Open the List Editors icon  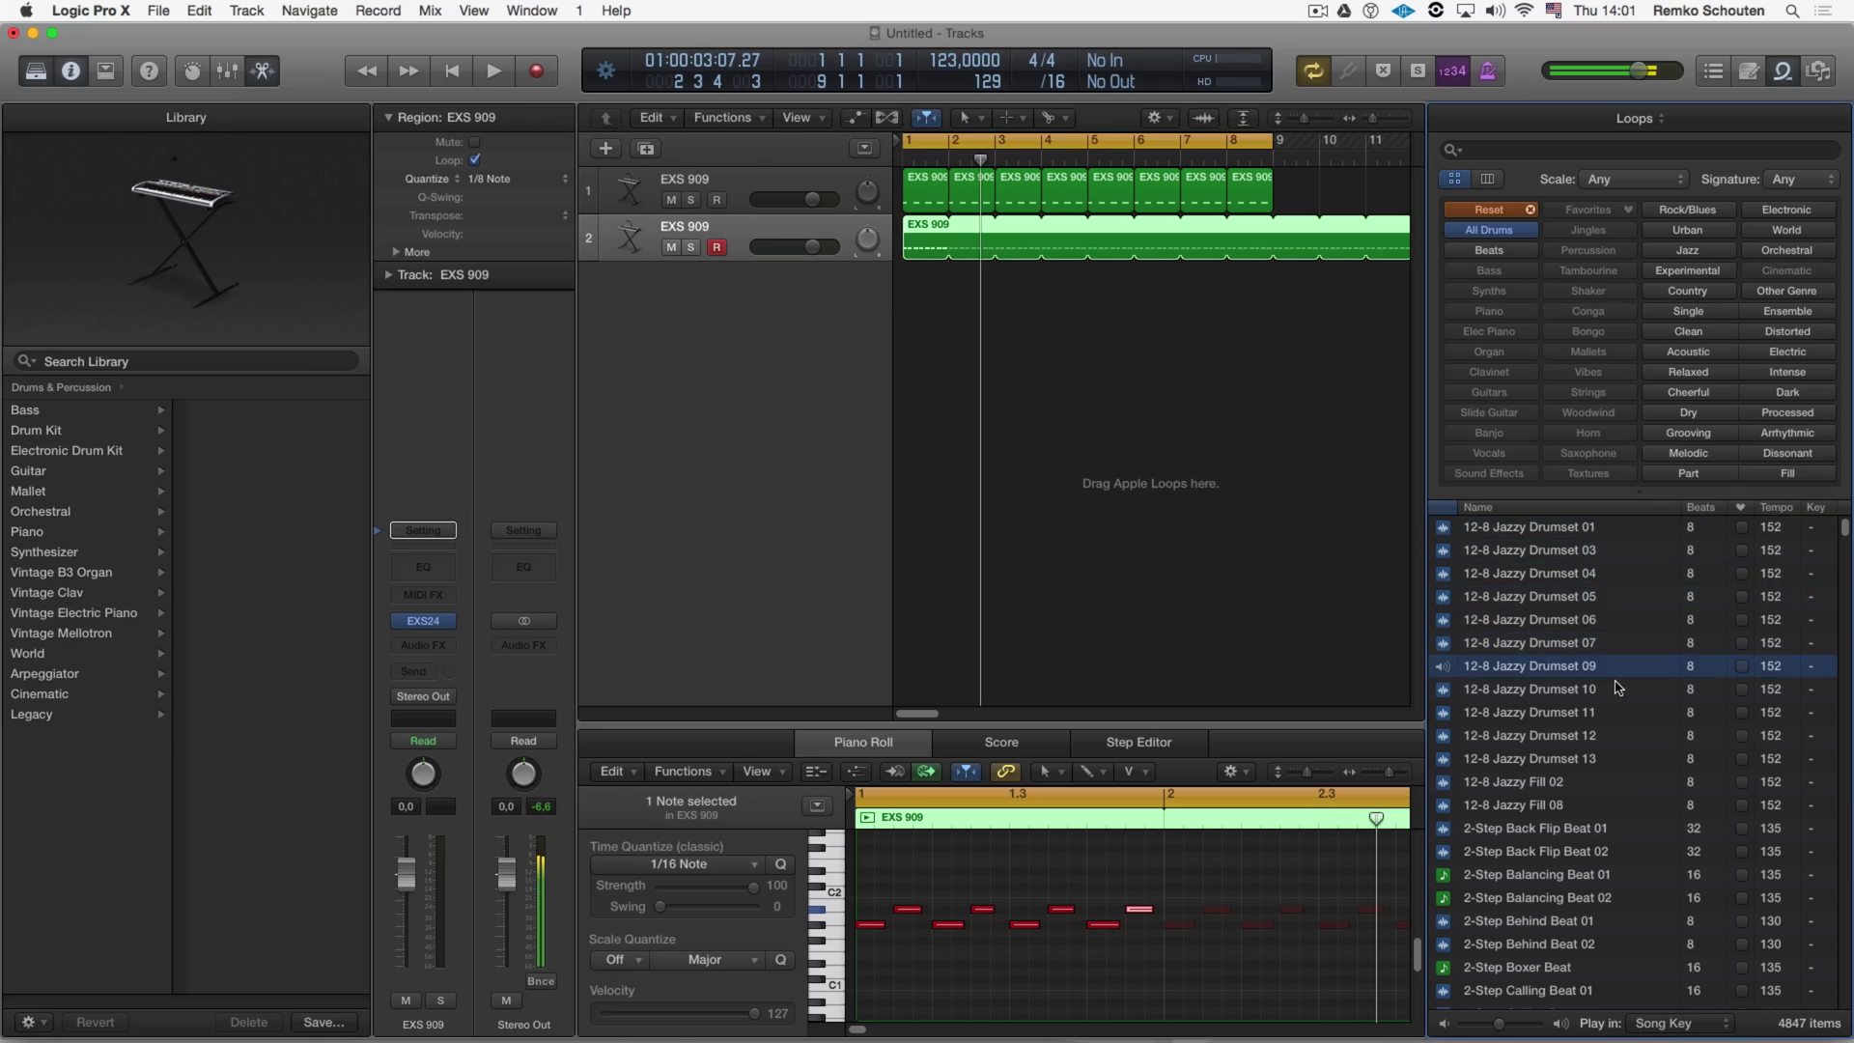pyautogui.click(x=1714, y=70)
